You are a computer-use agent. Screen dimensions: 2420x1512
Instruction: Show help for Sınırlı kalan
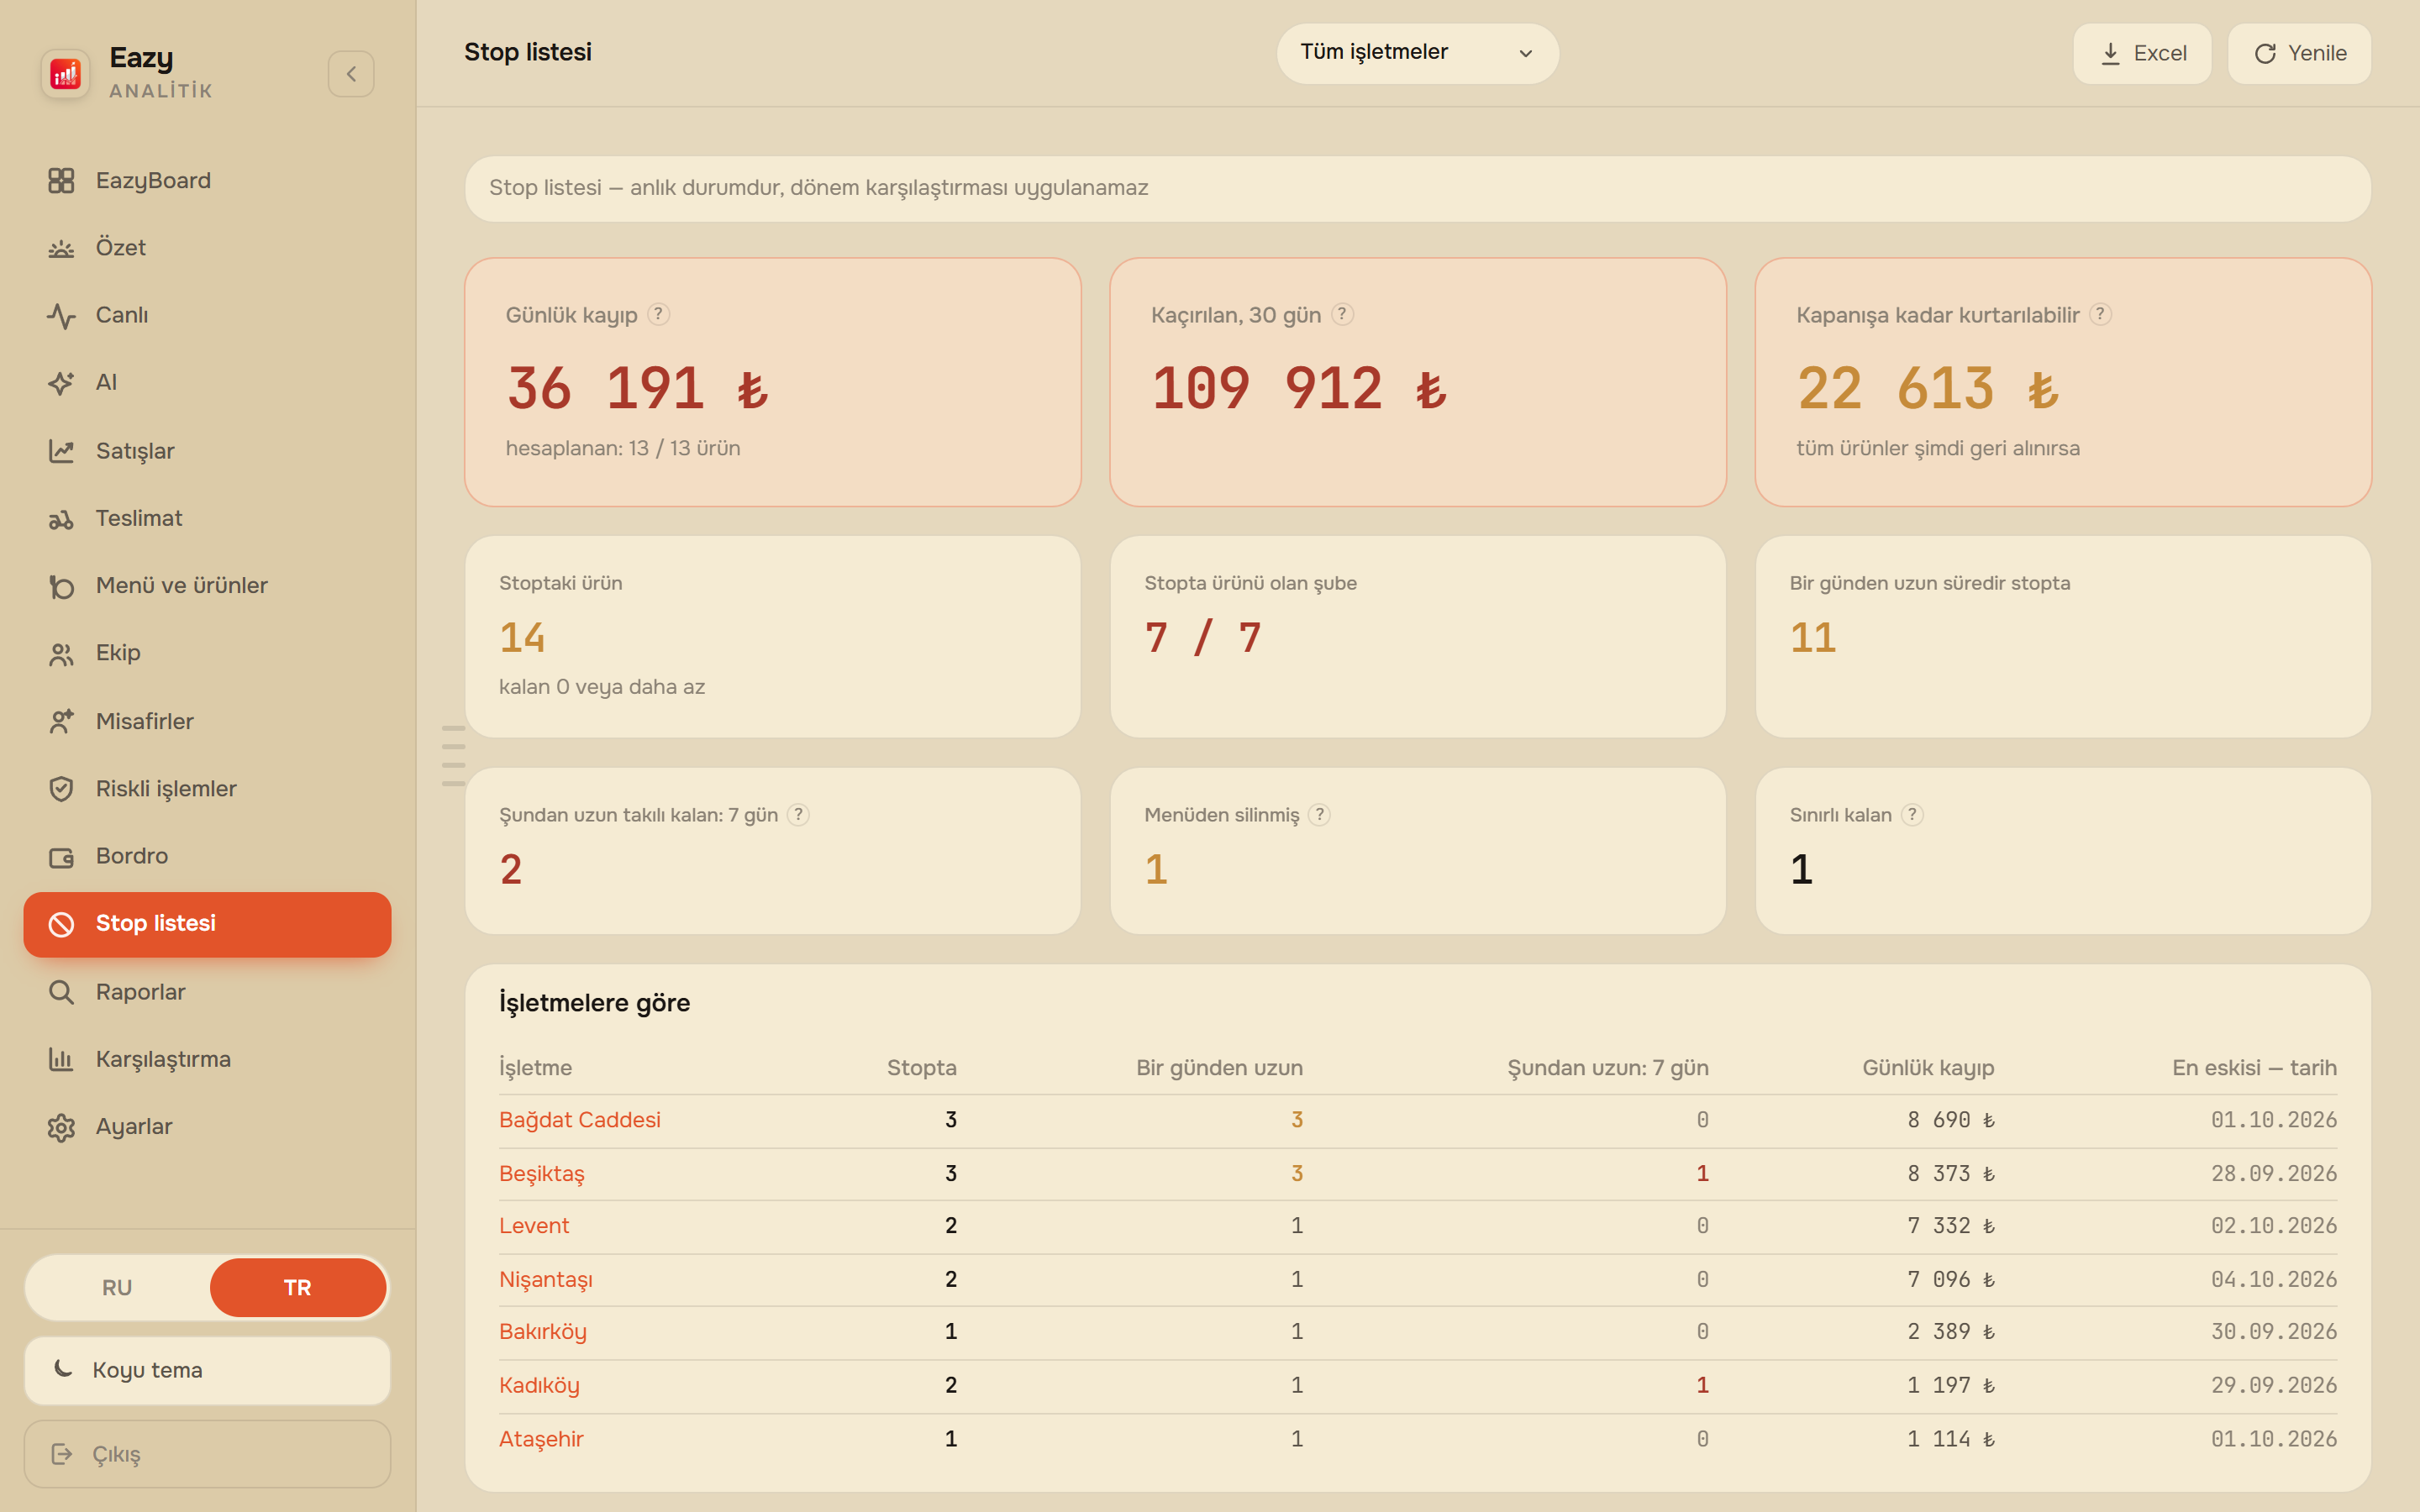[x=1912, y=814]
